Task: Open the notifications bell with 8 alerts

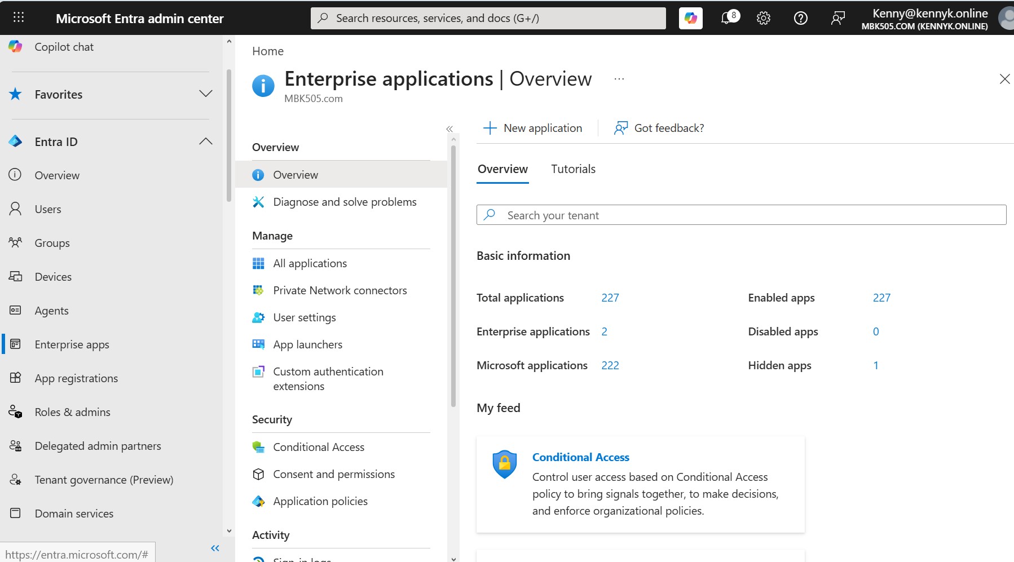Action: (729, 18)
